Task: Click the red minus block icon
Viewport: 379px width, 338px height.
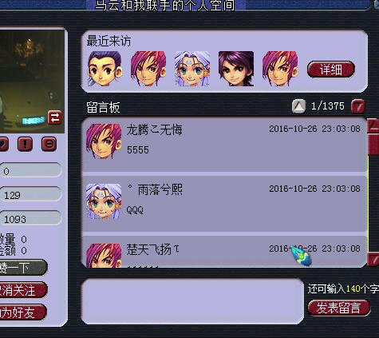Action: (49, 144)
